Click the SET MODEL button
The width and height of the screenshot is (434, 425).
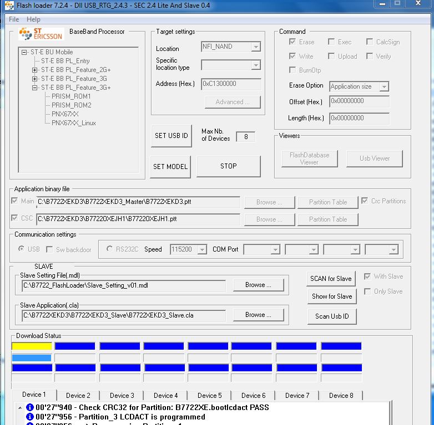point(170,167)
